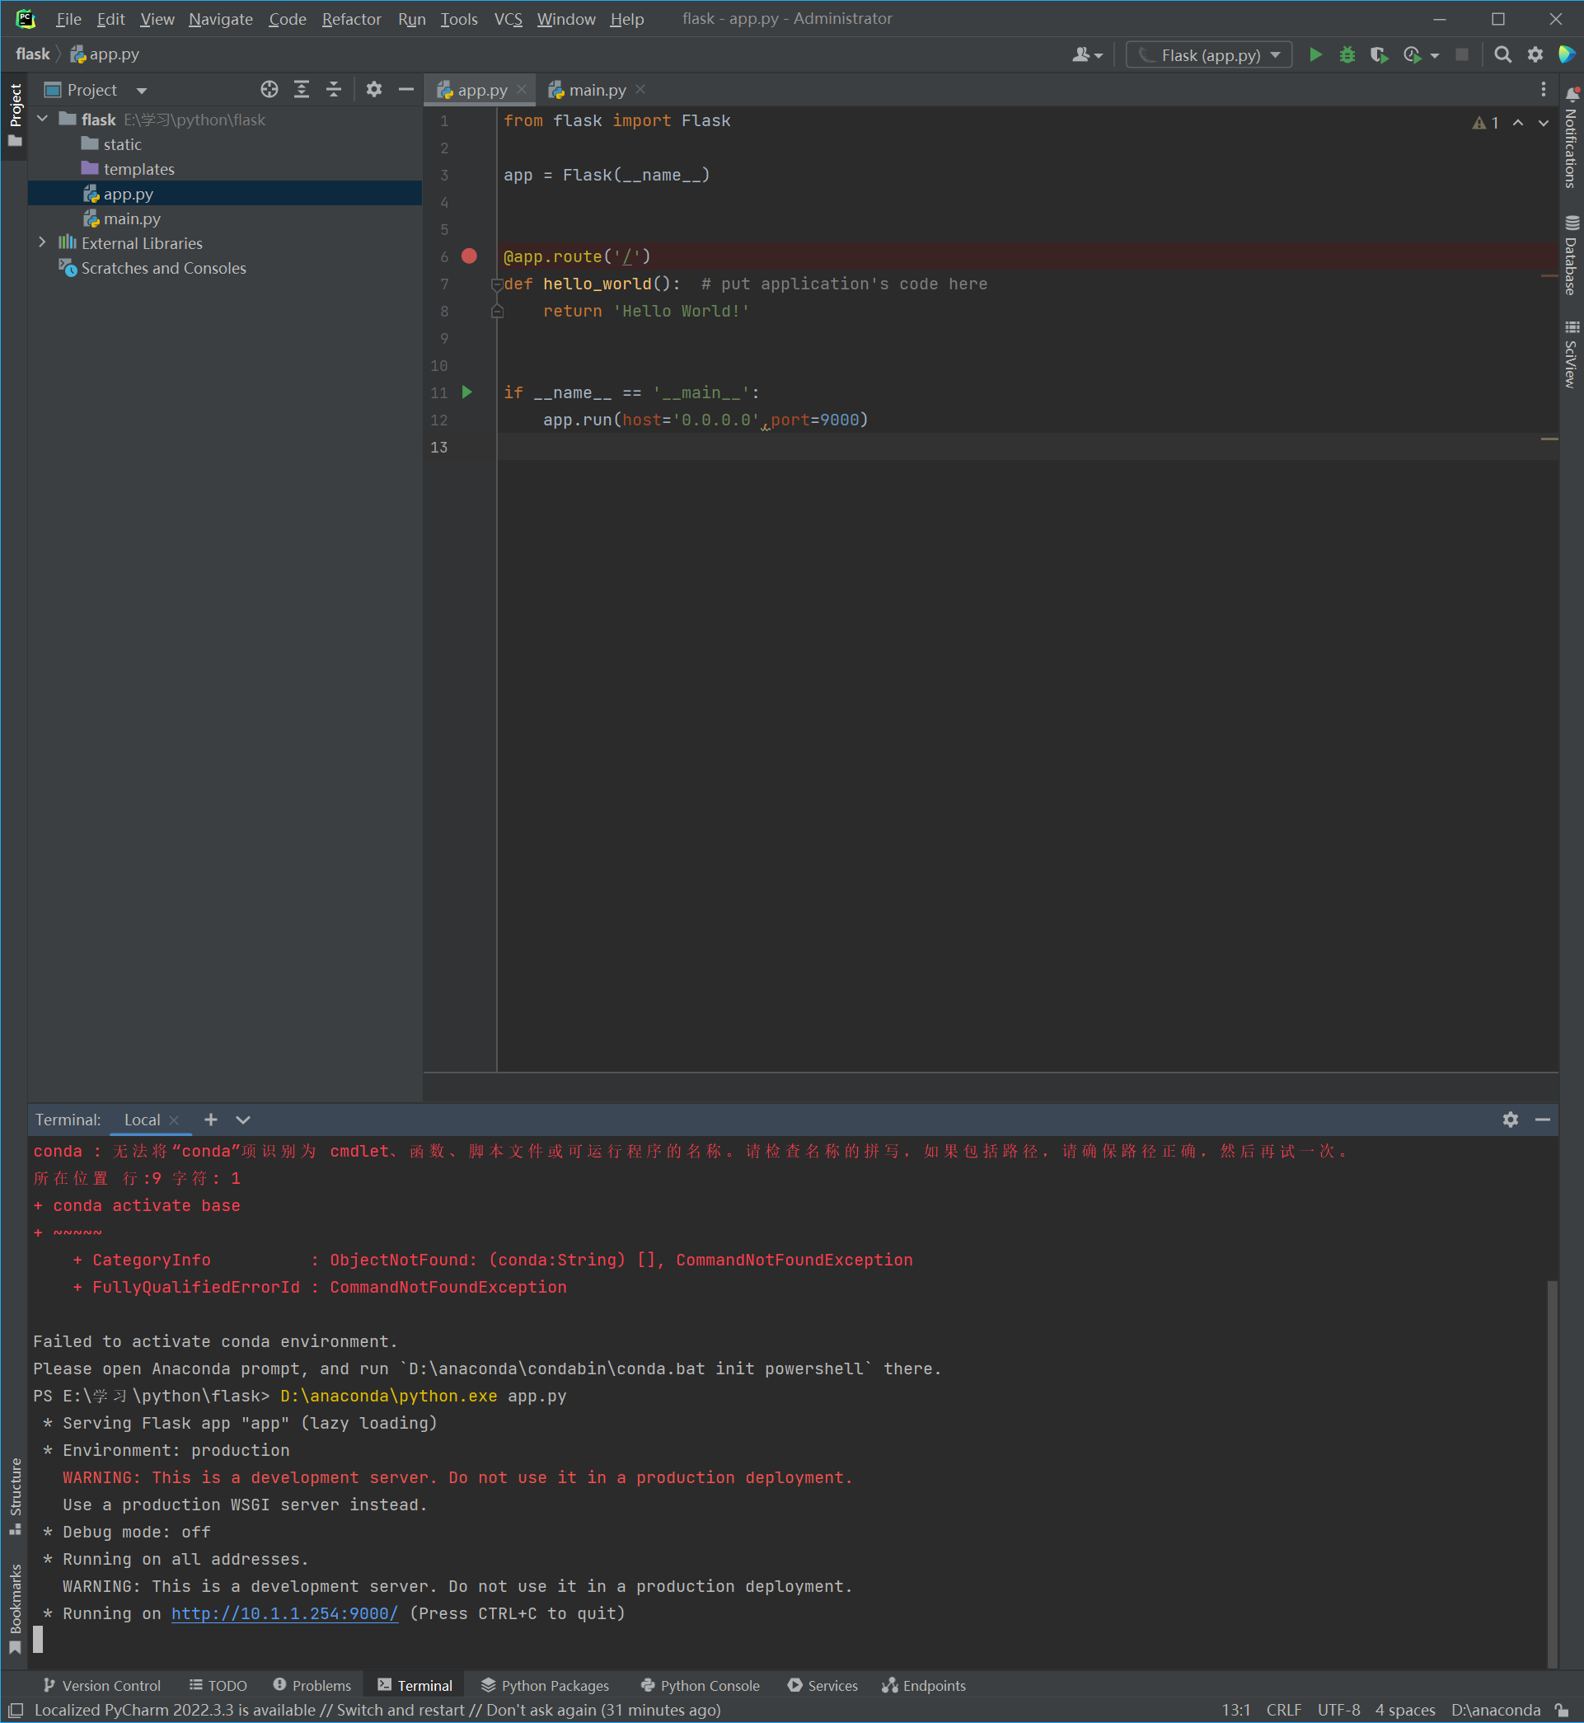Image resolution: width=1584 pixels, height=1723 pixels.
Task: Click Select Opened File target icon
Action: (269, 90)
